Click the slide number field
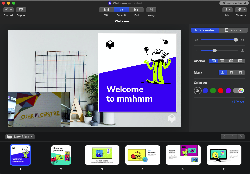The width and height of the screenshot is (250, 174). pyautogui.click(x=233, y=137)
